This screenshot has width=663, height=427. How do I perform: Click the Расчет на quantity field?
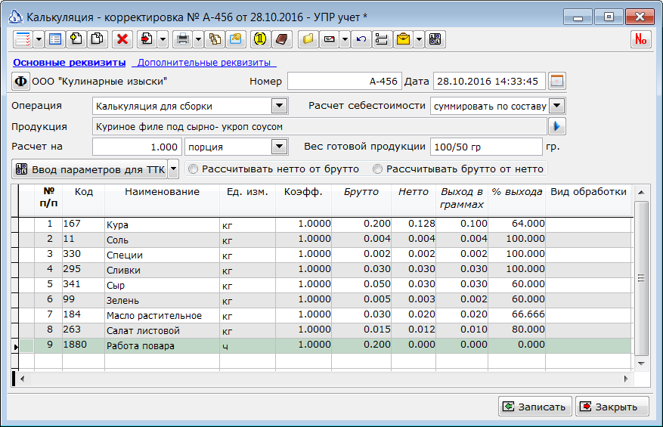pyautogui.click(x=137, y=147)
